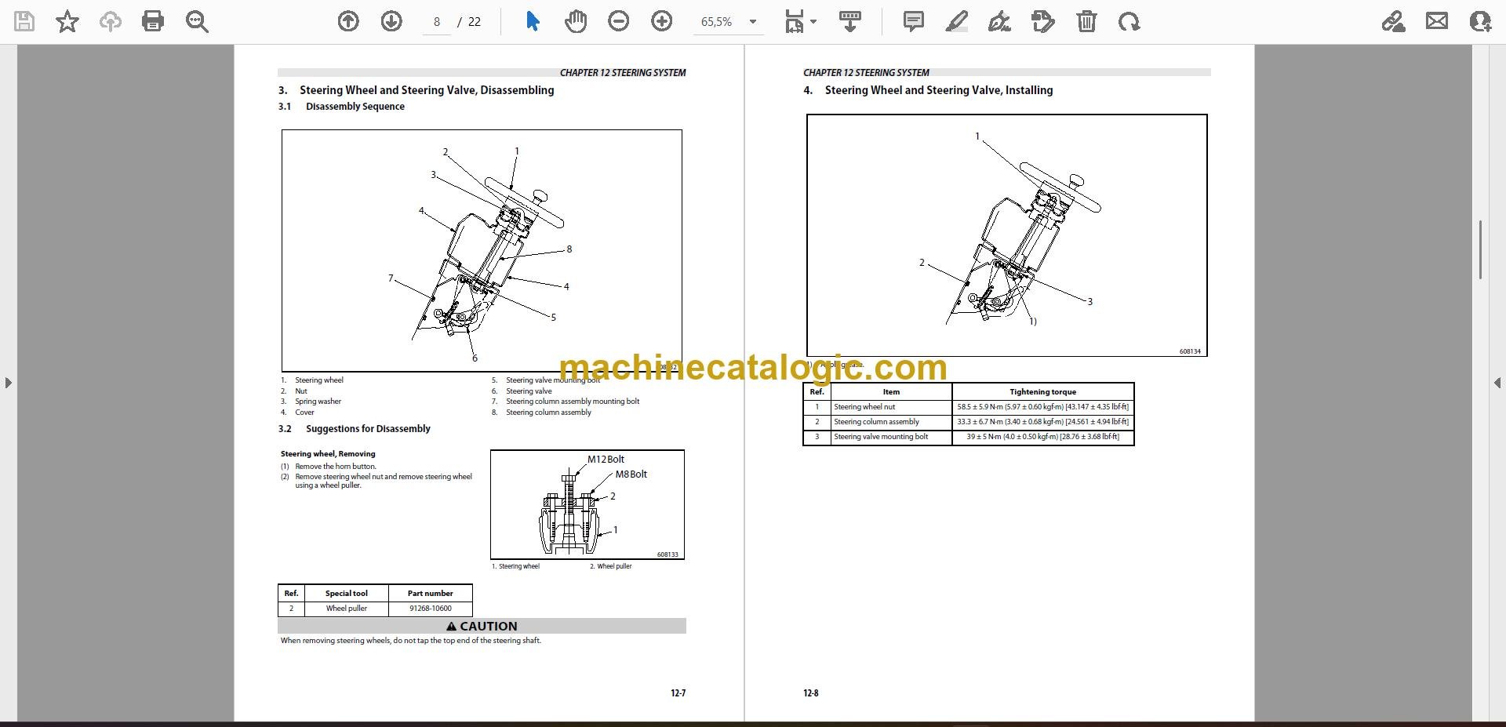The image size is (1506, 727).
Task: Send the file by email
Action: tap(1437, 21)
